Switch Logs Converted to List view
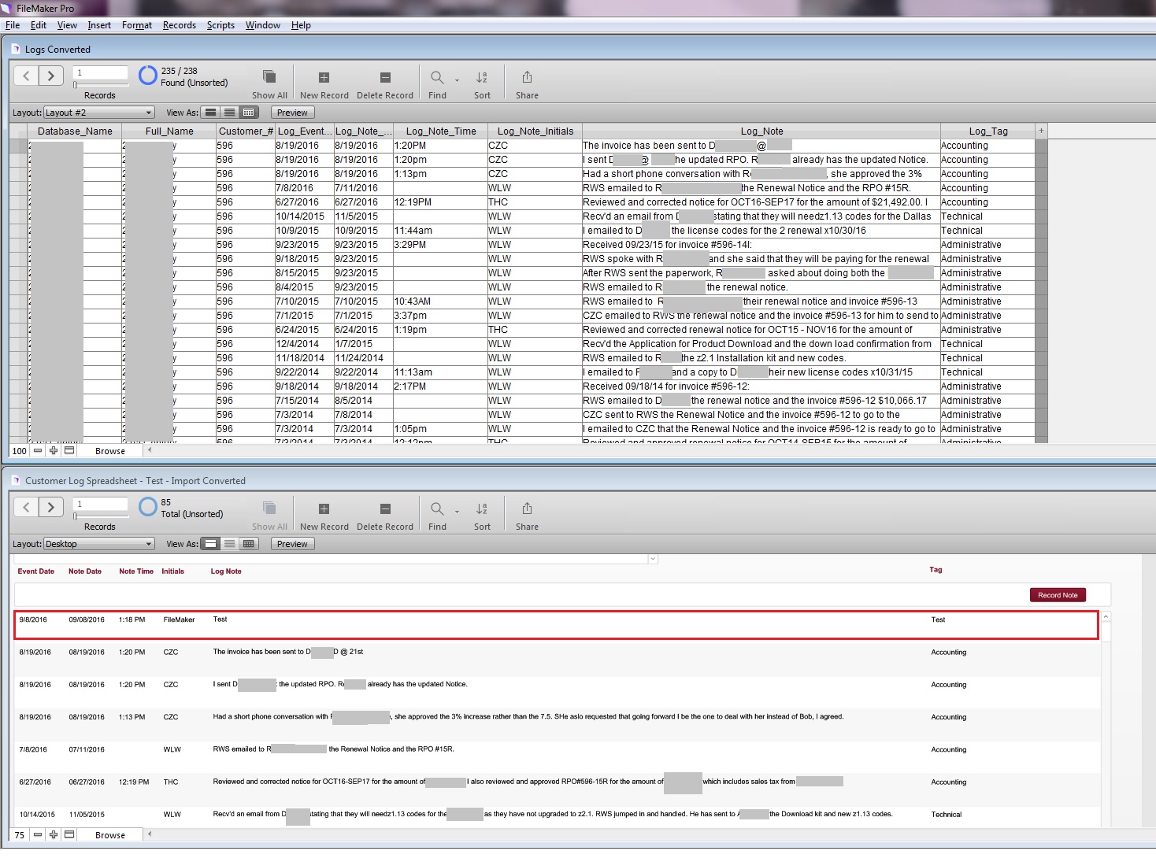This screenshot has width=1156, height=858. point(229,113)
